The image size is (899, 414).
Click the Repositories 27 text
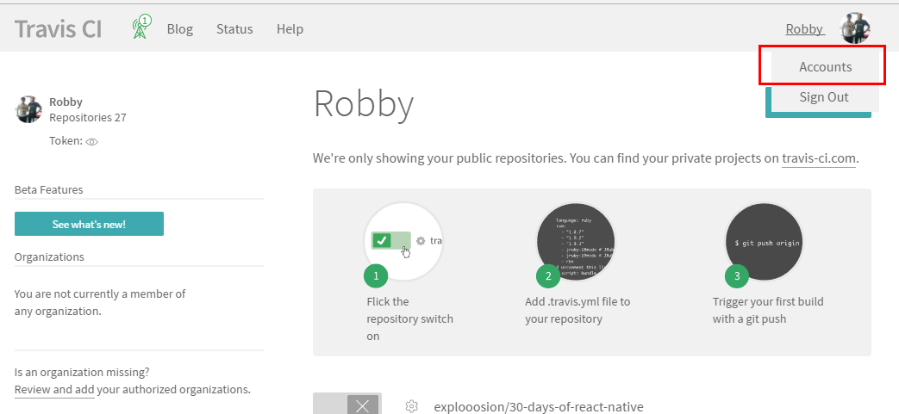[88, 117]
